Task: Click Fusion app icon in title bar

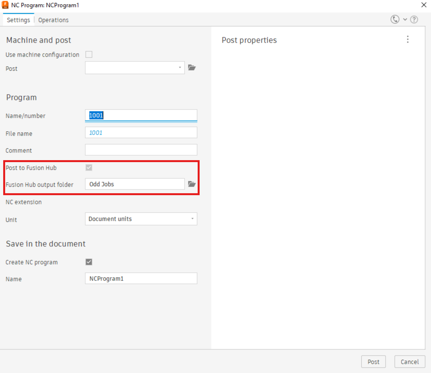Action: pyautogui.click(x=5, y=5)
